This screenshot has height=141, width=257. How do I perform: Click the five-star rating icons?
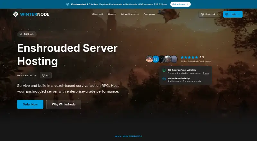[x=189, y=57]
